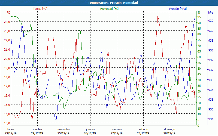Click the red '°C' axis unit label
The height and width of the screenshot is (136, 218).
point(8,13)
